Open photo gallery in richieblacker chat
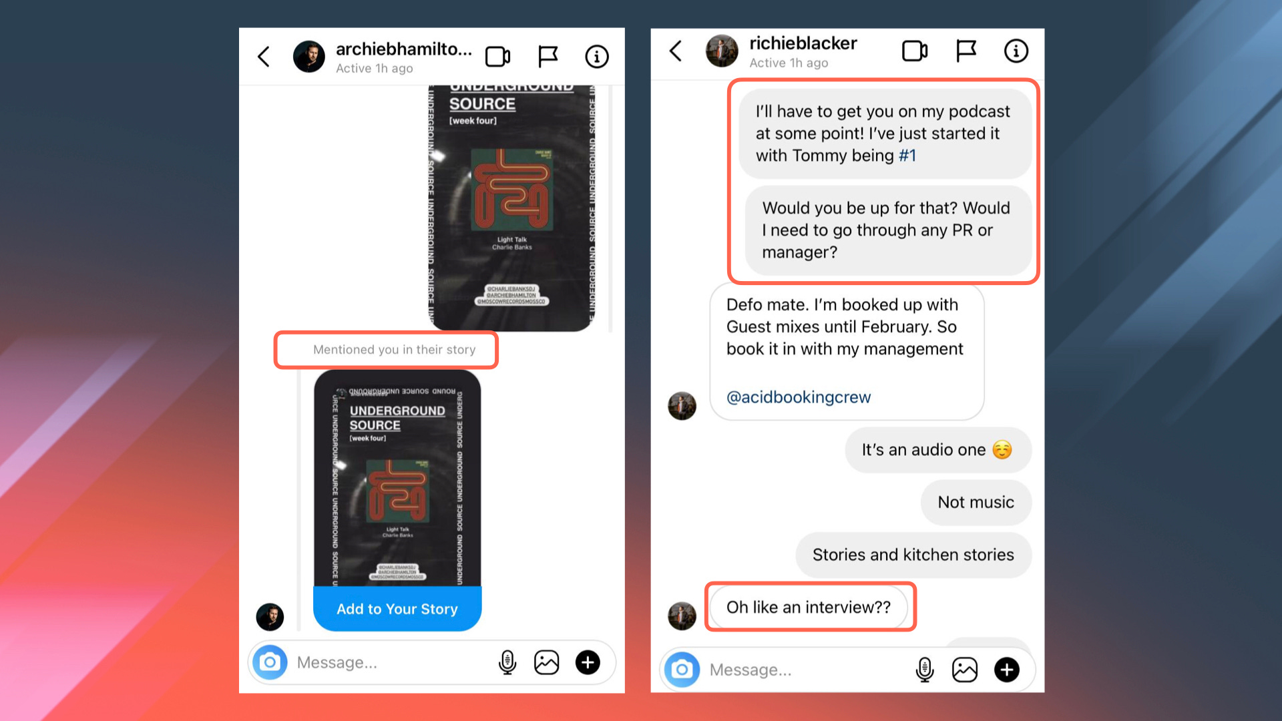1282x721 pixels. pos(965,670)
